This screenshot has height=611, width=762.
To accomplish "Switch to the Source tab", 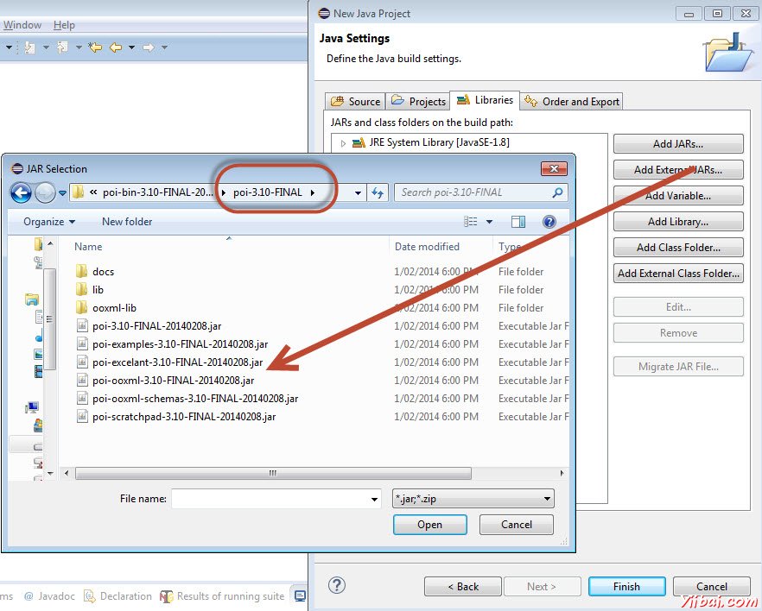I will 355,100.
